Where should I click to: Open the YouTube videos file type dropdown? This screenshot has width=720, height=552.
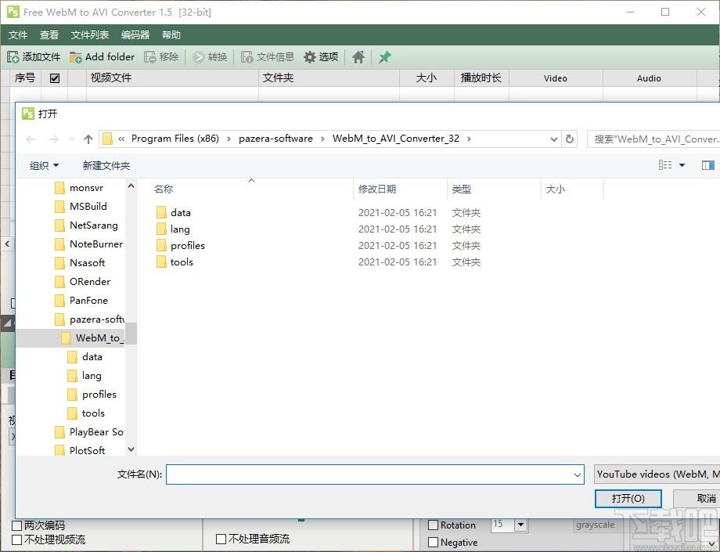pyautogui.click(x=657, y=474)
